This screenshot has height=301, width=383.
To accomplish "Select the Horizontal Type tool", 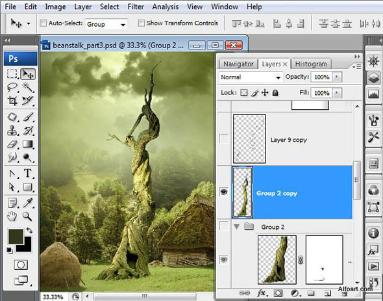I will [x=28, y=174].
